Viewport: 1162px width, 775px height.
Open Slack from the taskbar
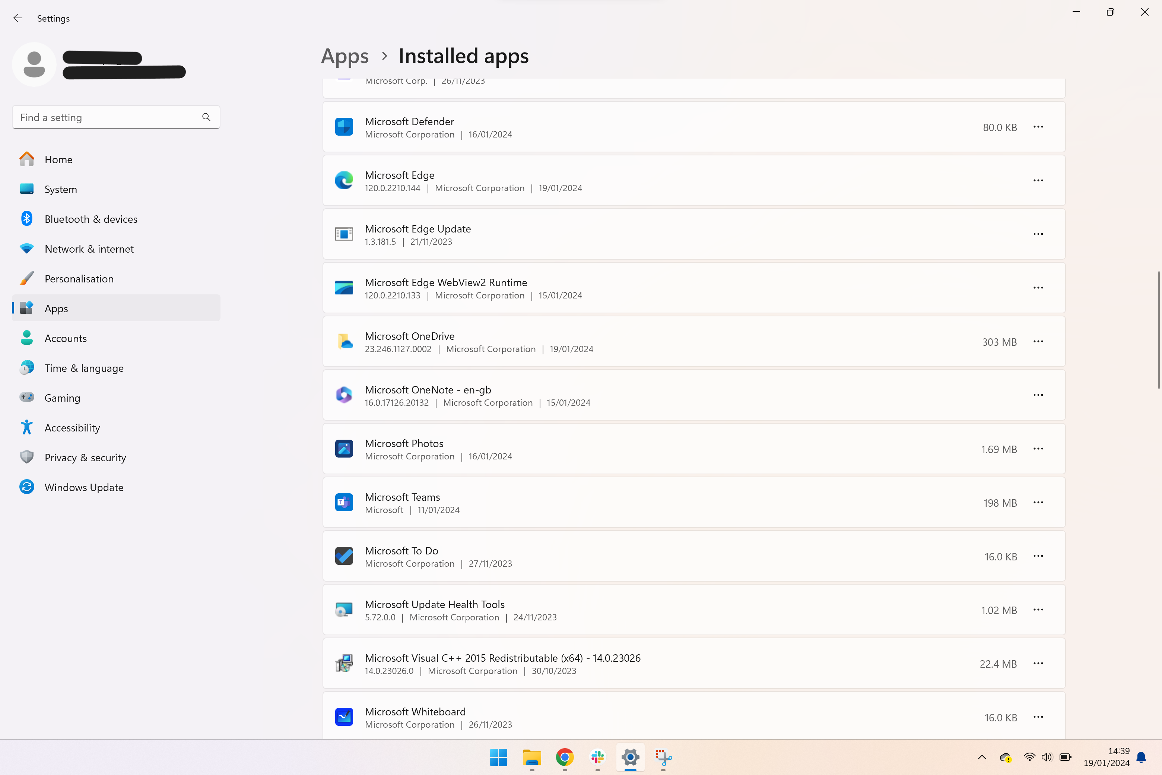(597, 757)
